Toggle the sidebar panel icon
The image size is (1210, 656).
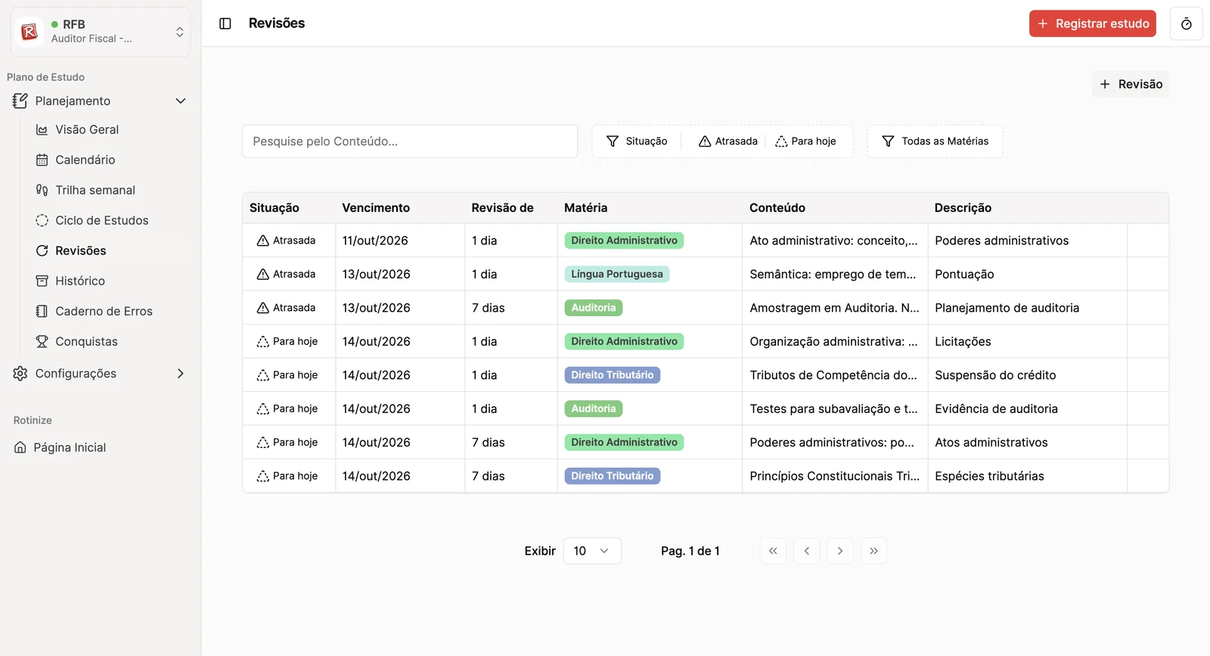point(225,23)
